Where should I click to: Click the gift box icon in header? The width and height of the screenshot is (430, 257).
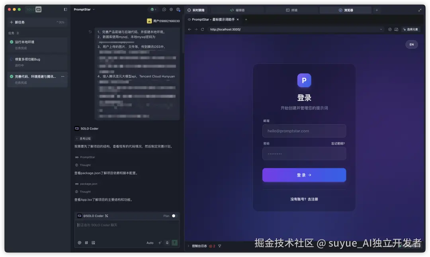click(153, 9)
